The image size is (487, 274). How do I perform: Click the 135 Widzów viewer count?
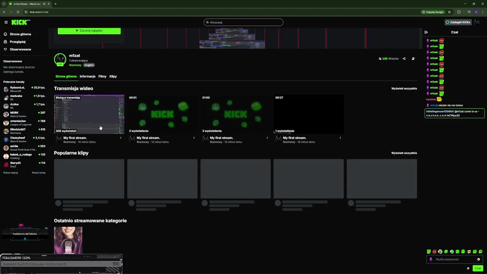tap(388, 59)
